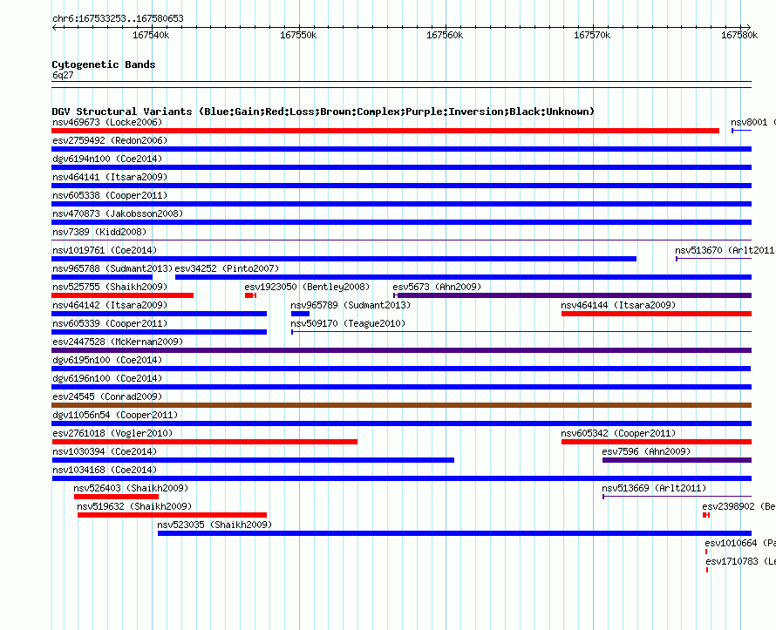Viewport: 776px width, 630px height.
Task: Click nsv7389 (Kidd2008) label
Action: [x=99, y=232]
